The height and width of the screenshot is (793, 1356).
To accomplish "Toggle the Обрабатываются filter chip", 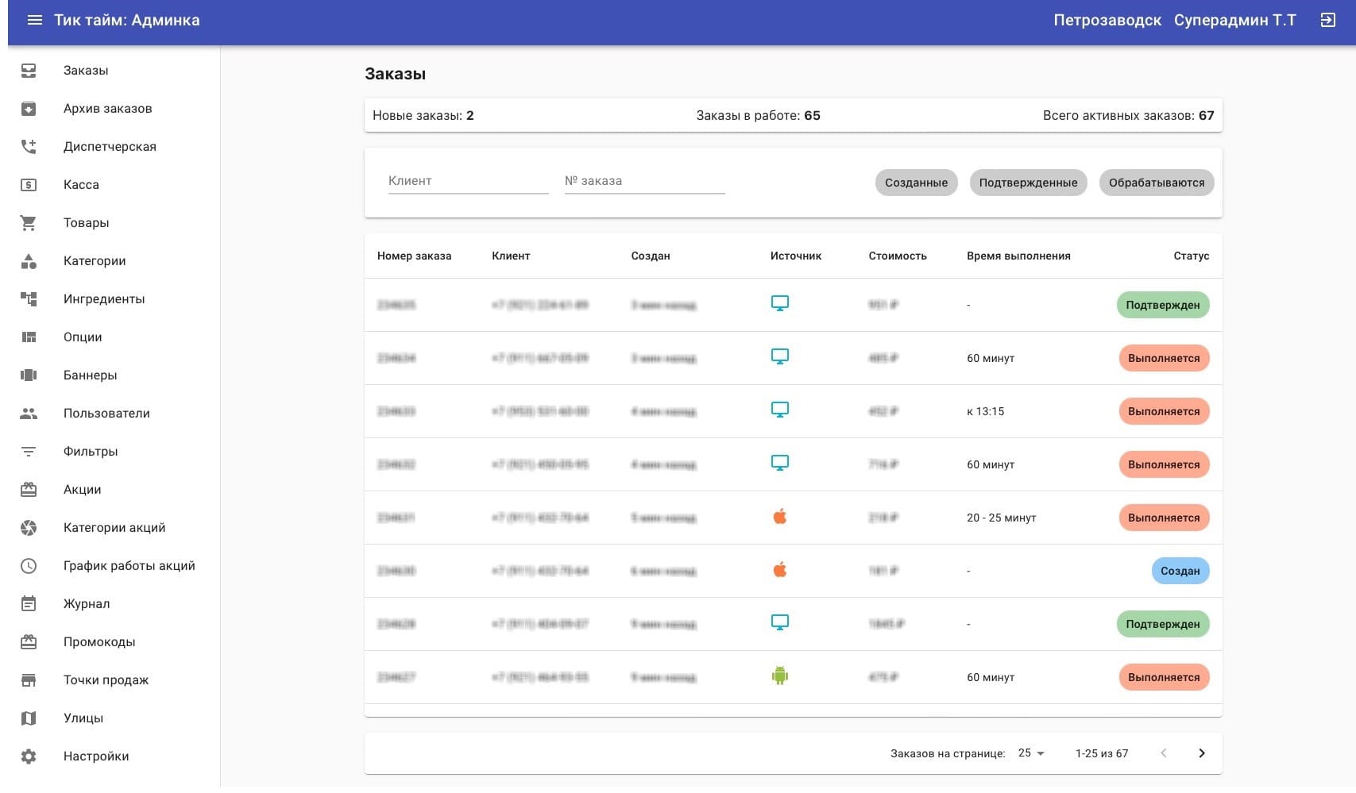I will coord(1156,183).
